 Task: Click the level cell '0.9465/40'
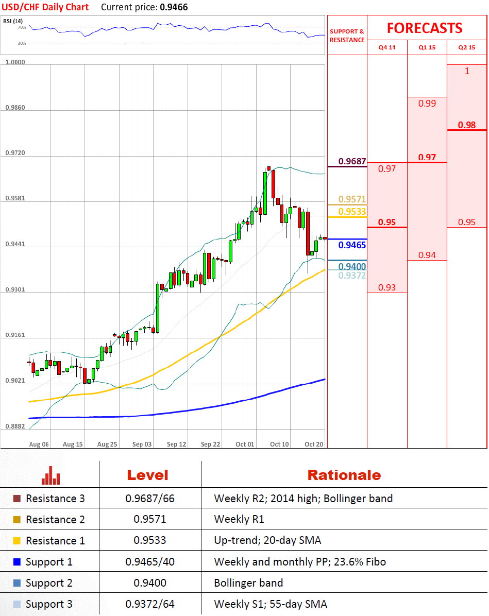click(150, 562)
